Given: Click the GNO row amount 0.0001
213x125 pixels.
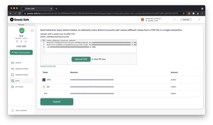Looking at the screenshot, I should (x=173, y=80).
